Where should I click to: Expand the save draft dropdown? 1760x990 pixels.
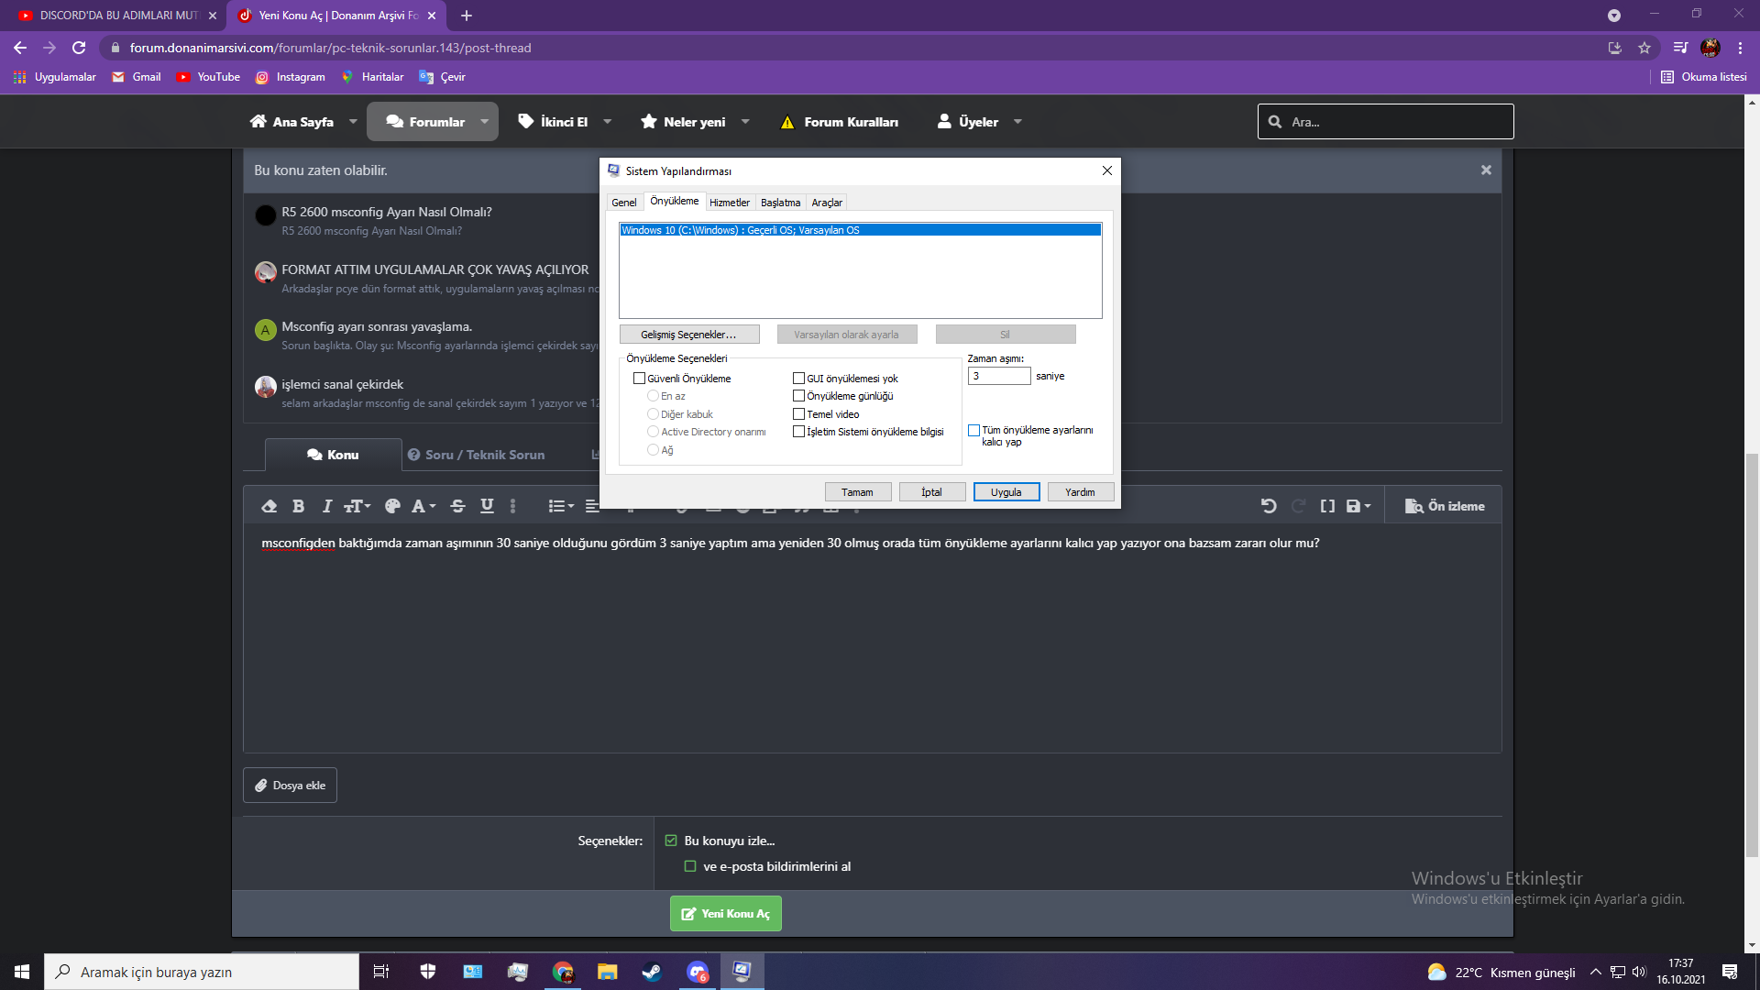pyautogui.click(x=1358, y=506)
